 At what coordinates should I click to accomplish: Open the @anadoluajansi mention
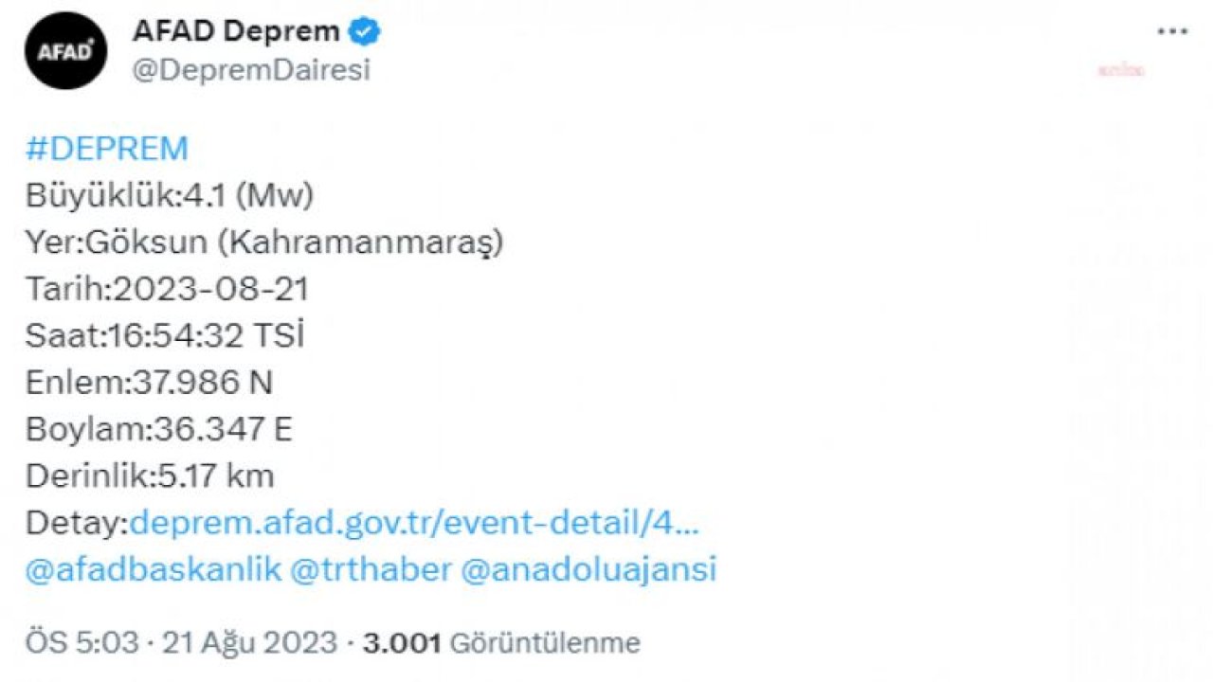588,569
